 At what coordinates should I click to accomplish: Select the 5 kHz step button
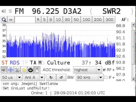pyautogui.click(x=44, y=20)
